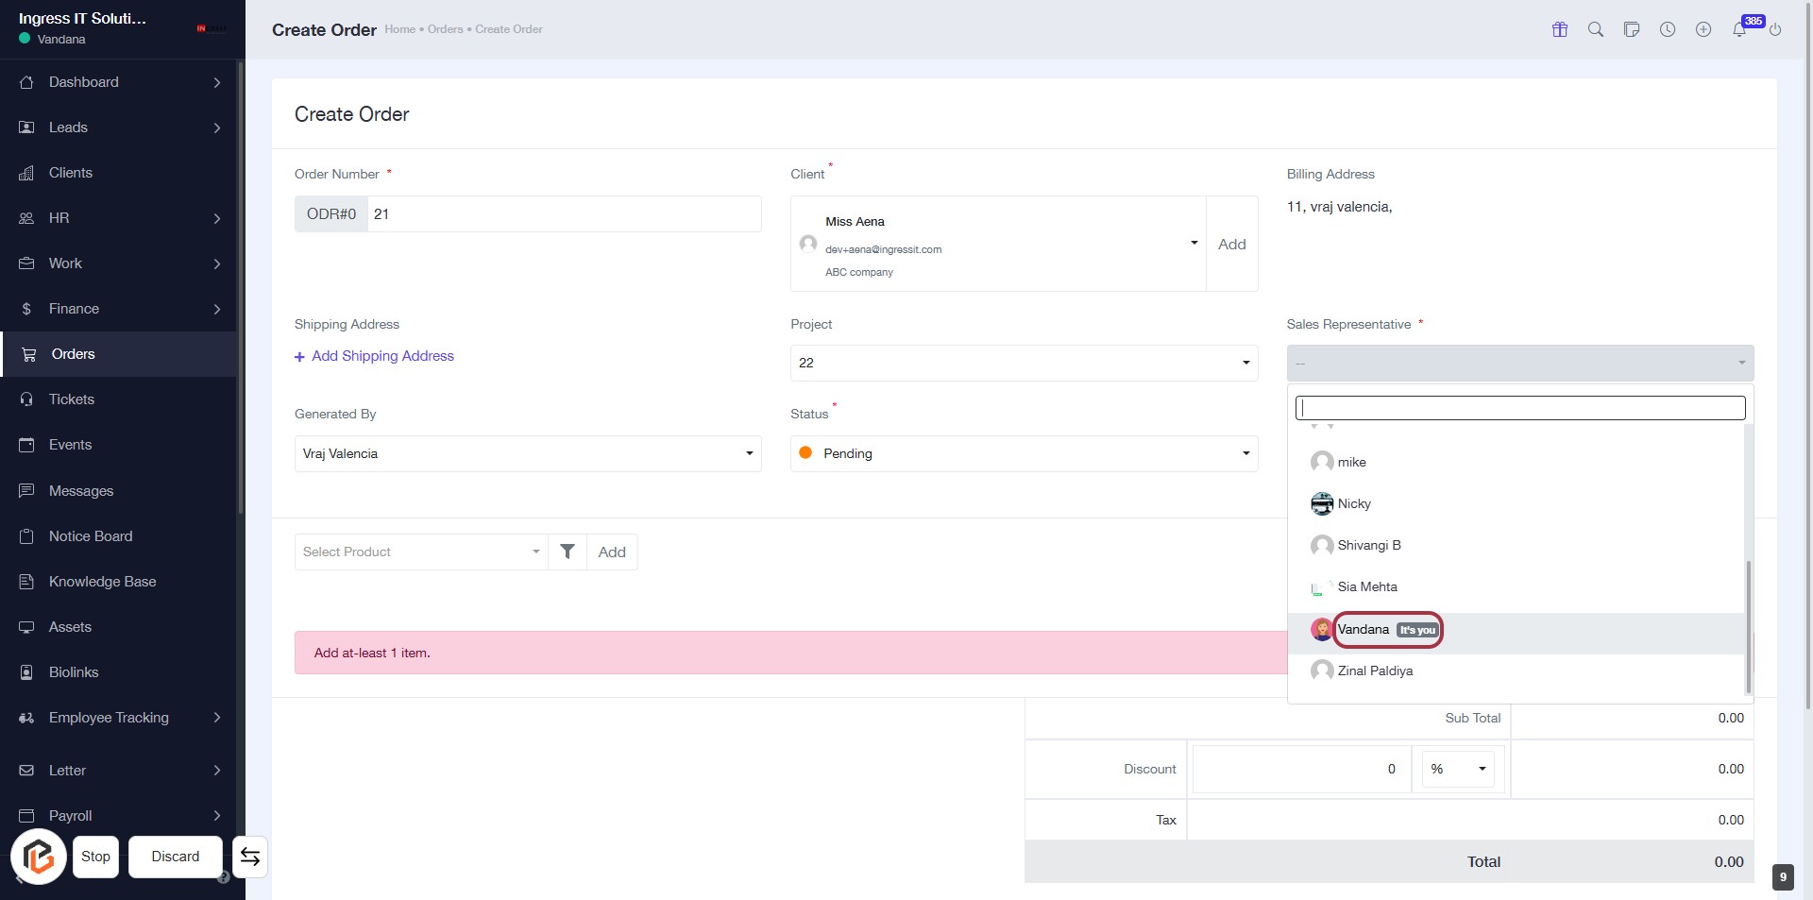Click the Order Number input field

564,214
